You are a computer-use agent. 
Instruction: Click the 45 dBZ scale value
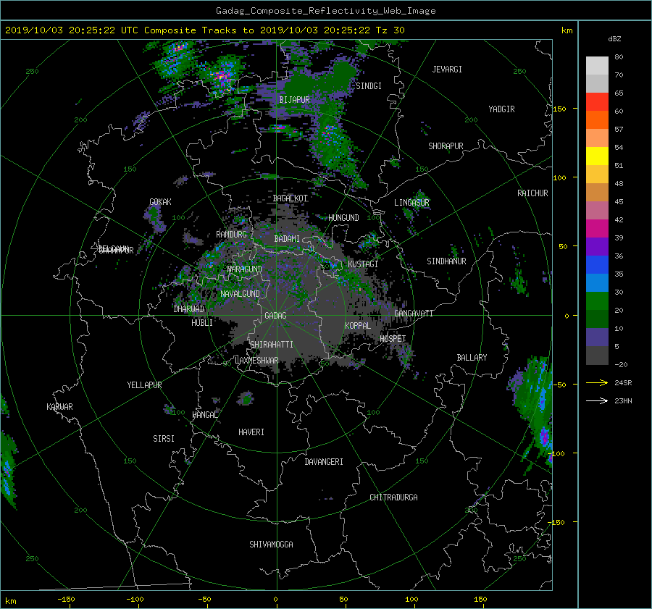[x=619, y=201]
